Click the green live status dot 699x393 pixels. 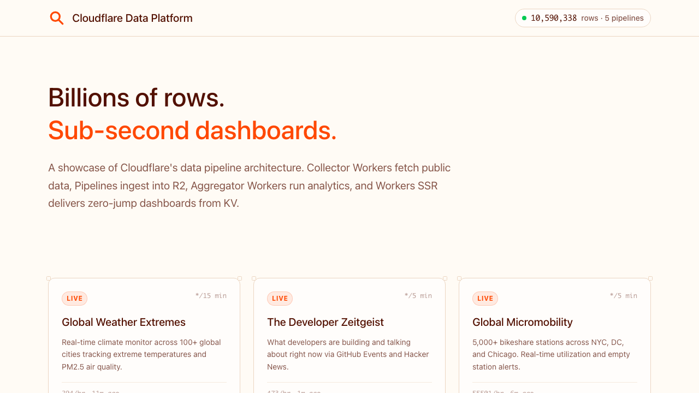pos(524,18)
